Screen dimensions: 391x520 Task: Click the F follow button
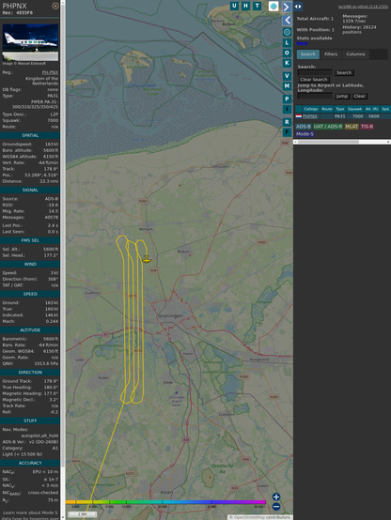(x=287, y=132)
